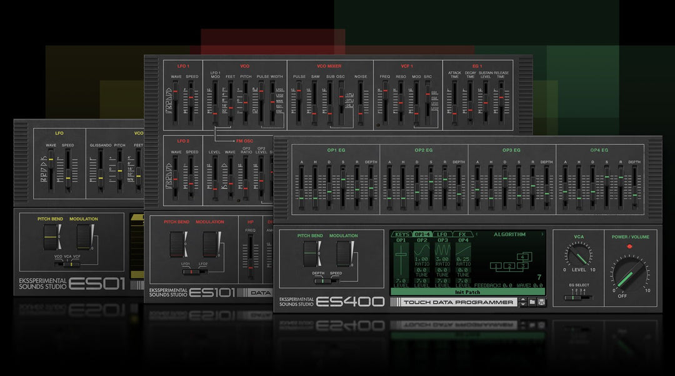Step to the next ES400 patch with down arrow

522,305
